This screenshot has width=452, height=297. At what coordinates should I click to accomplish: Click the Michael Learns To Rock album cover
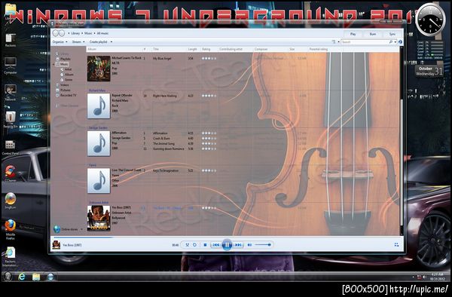click(x=99, y=69)
